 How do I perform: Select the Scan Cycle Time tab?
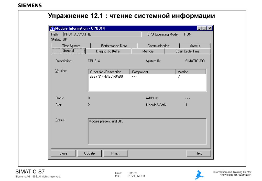(187, 51)
